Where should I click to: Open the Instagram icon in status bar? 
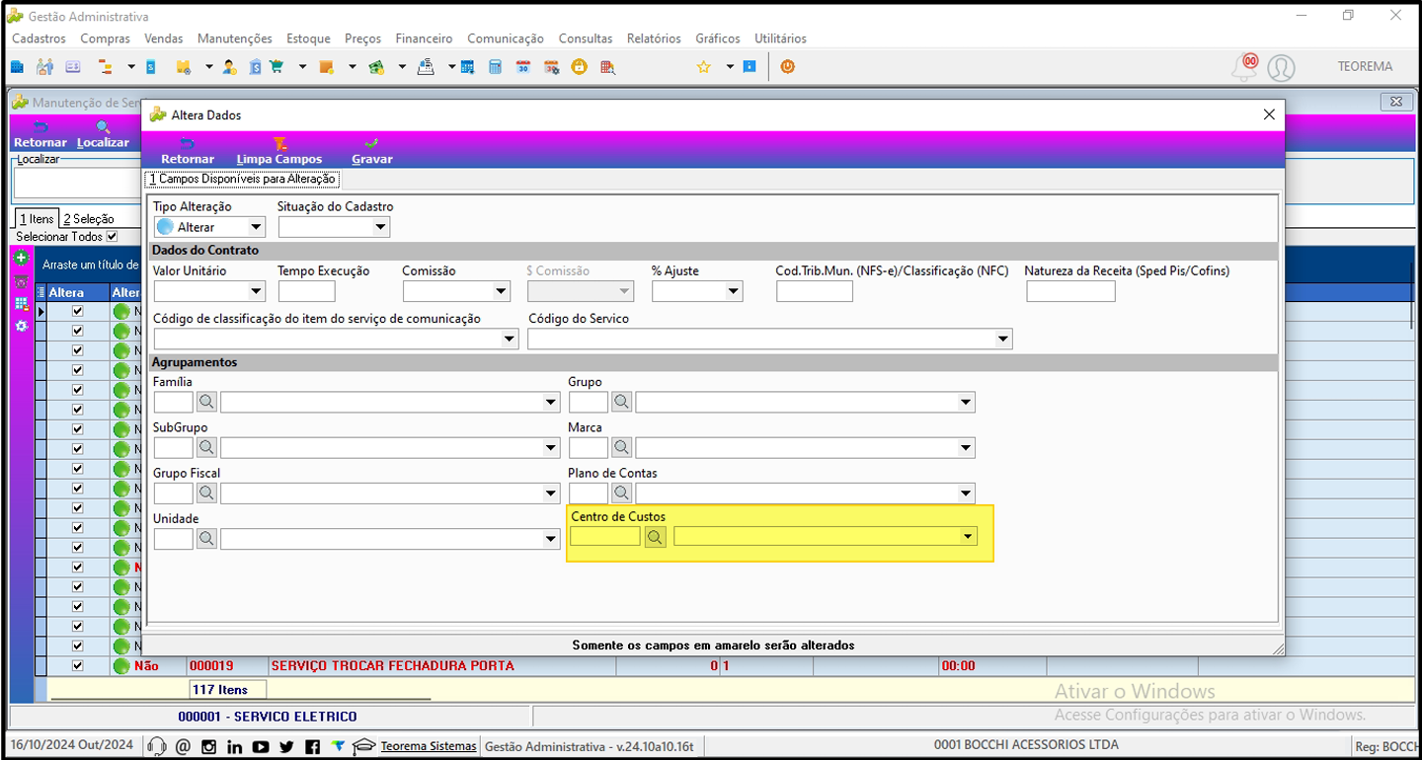pos(208,746)
